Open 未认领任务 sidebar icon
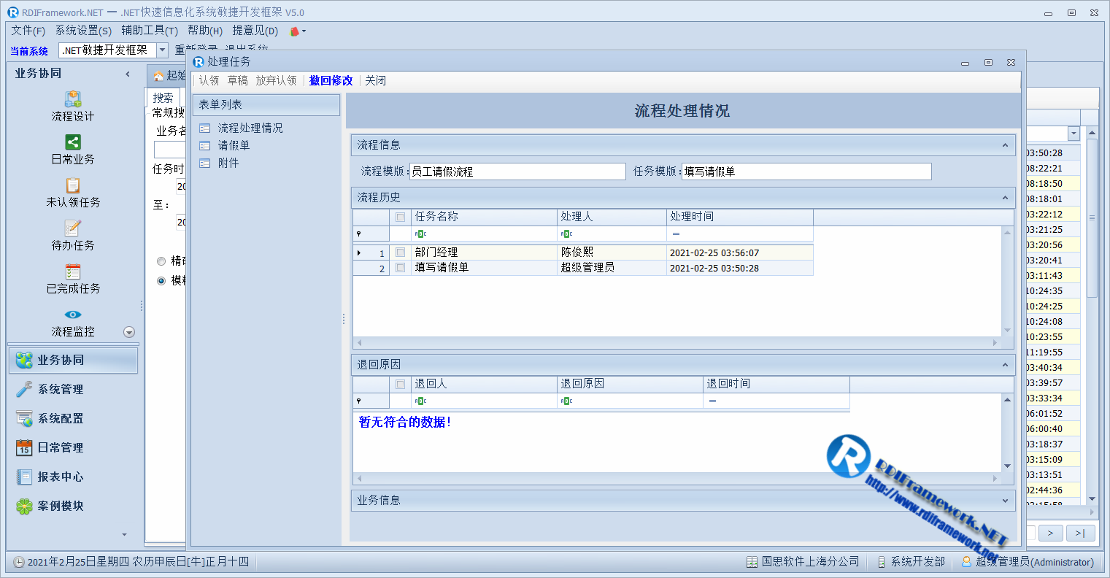Screen dimensions: 1110x578 [x=73, y=193]
